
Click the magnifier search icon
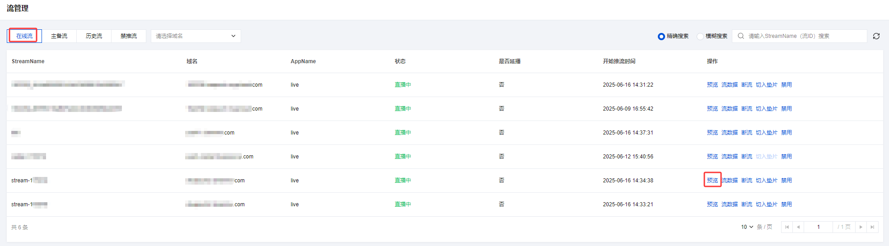[741, 36]
